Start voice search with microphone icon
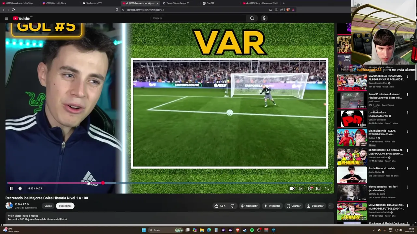417x234 pixels. coord(264,18)
